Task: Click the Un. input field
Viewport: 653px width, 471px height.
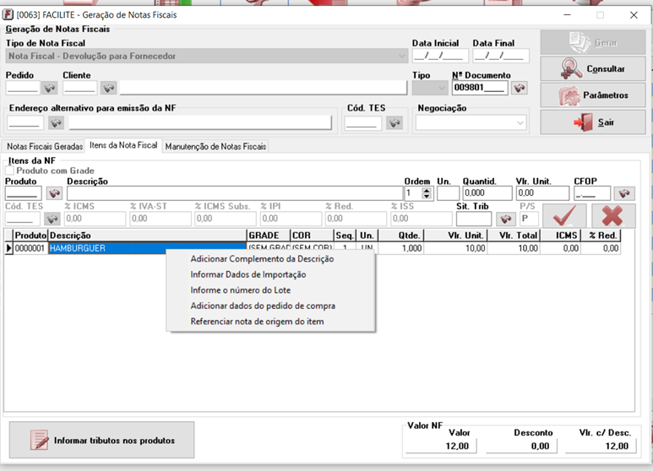Action: 448,193
